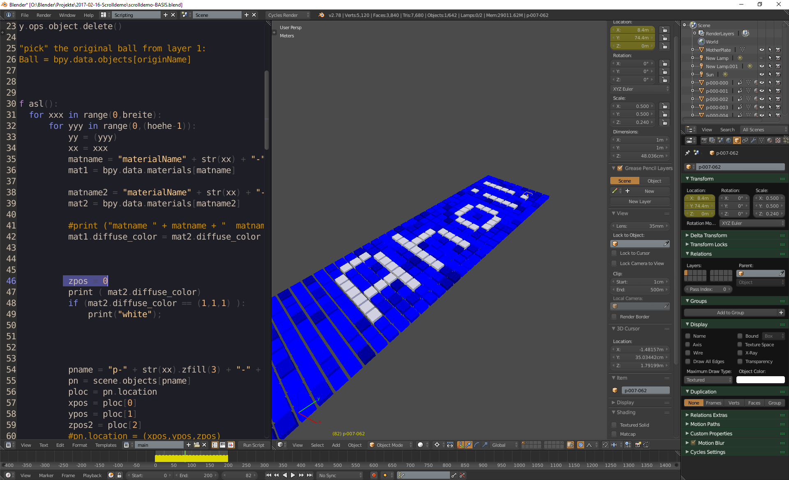Pin the properties context with pushpin
Image resolution: width=789 pixels, height=480 pixels.
687,153
